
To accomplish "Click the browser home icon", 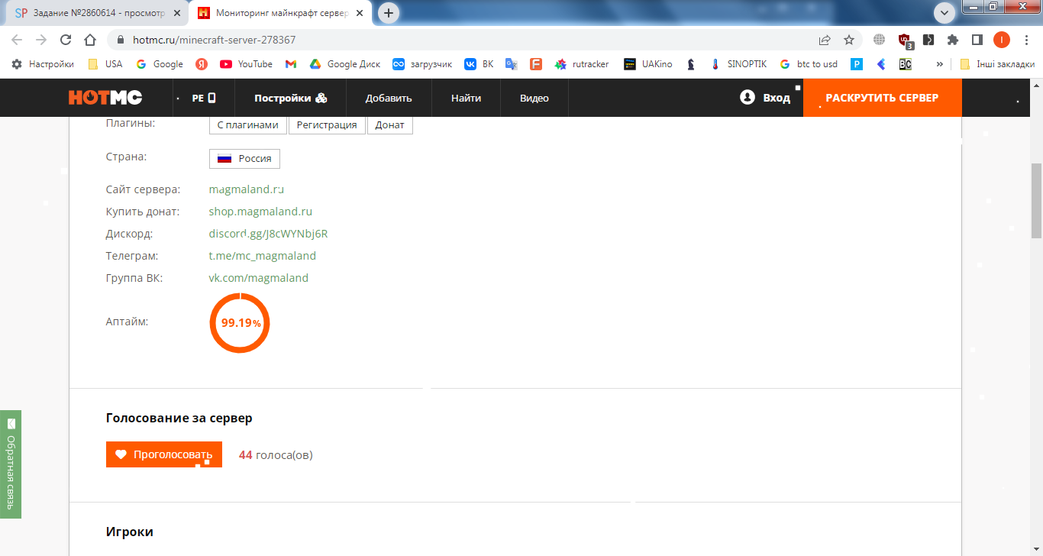I will tap(90, 40).
